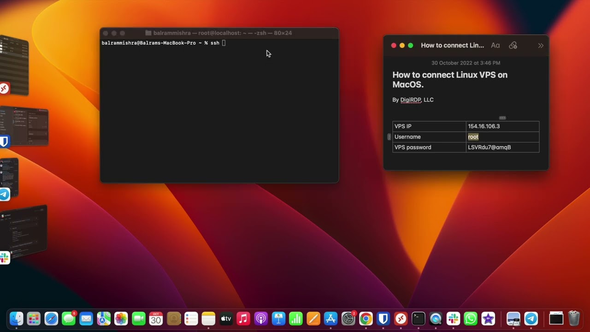Open Messages in the Dock

(69, 319)
